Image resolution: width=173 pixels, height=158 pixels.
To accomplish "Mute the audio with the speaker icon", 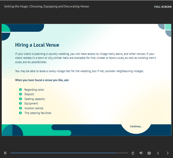I will [x=141, y=153].
